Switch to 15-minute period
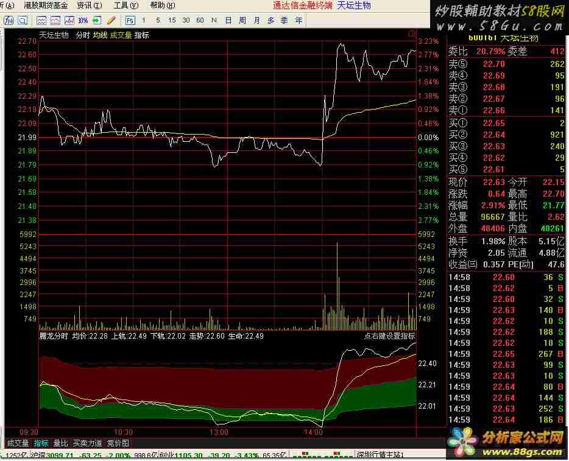This screenshot has height=461, width=569. (172, 20)
